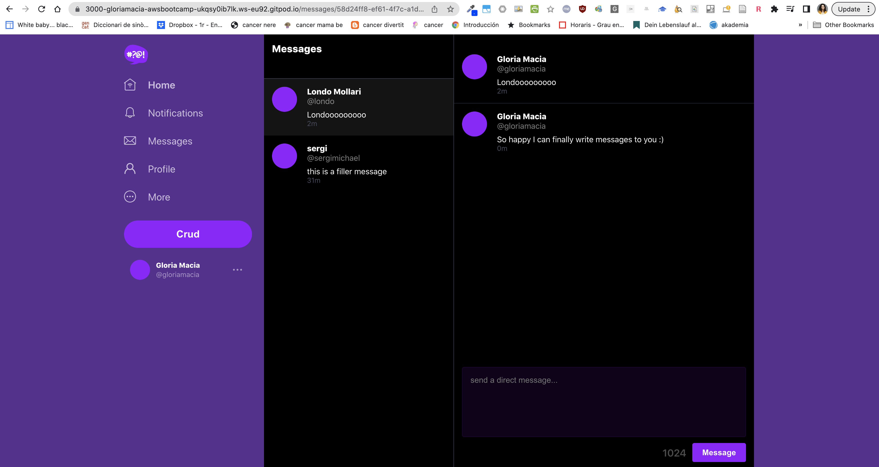Open the share icon in the address bar

tap(434, 9)
